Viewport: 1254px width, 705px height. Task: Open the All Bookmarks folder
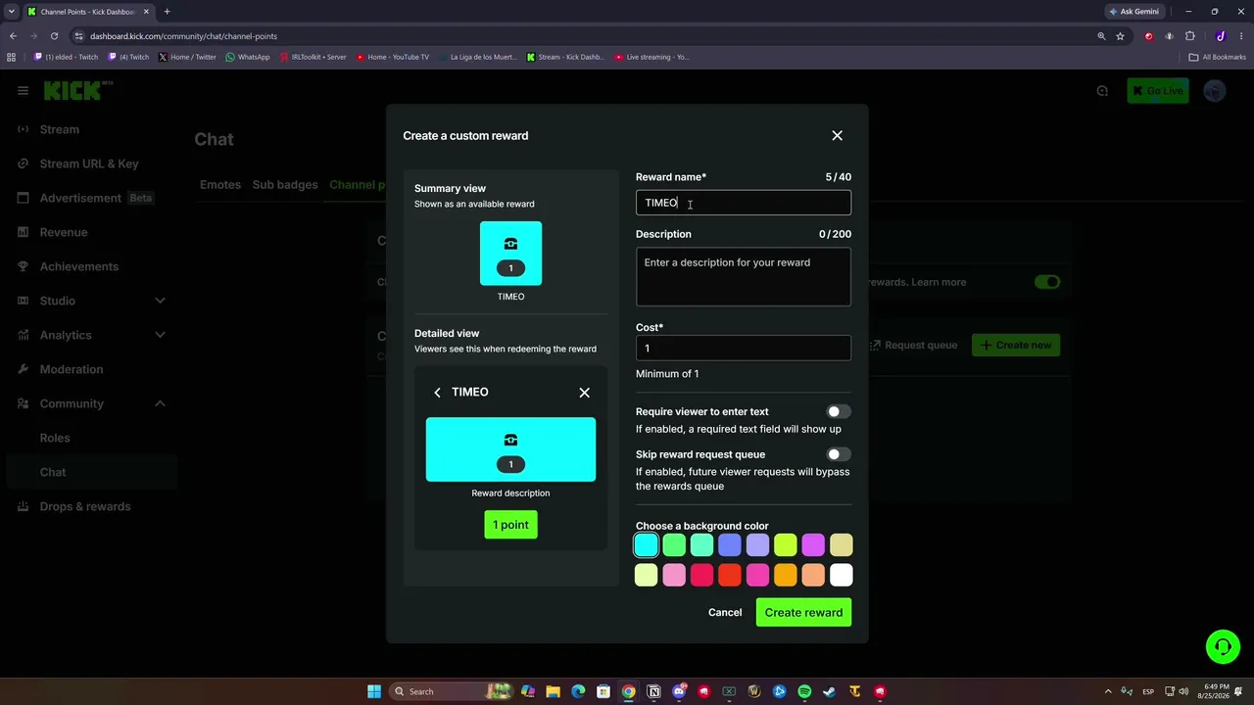pos(1217,57)
